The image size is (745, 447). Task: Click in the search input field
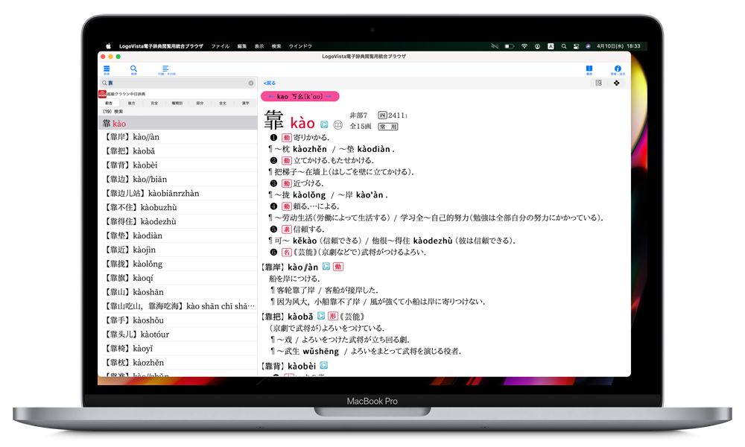(x=175, y=83)
